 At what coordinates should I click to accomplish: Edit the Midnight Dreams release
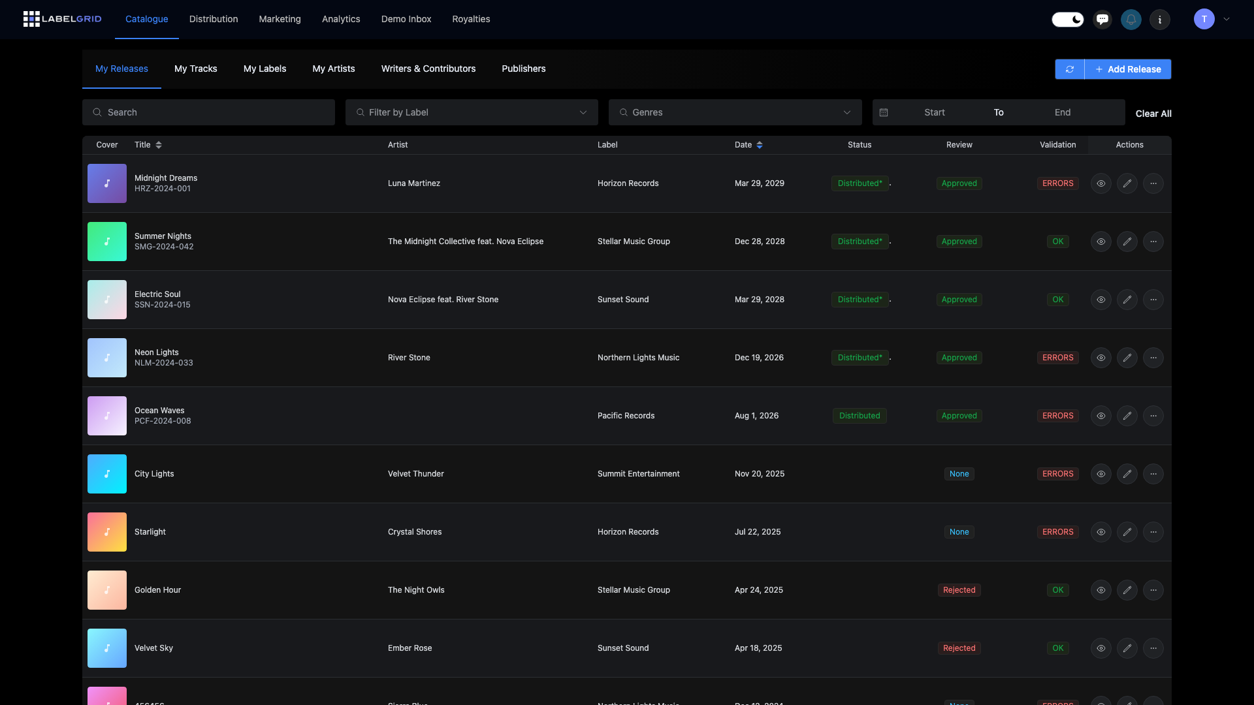point(1127,183)
